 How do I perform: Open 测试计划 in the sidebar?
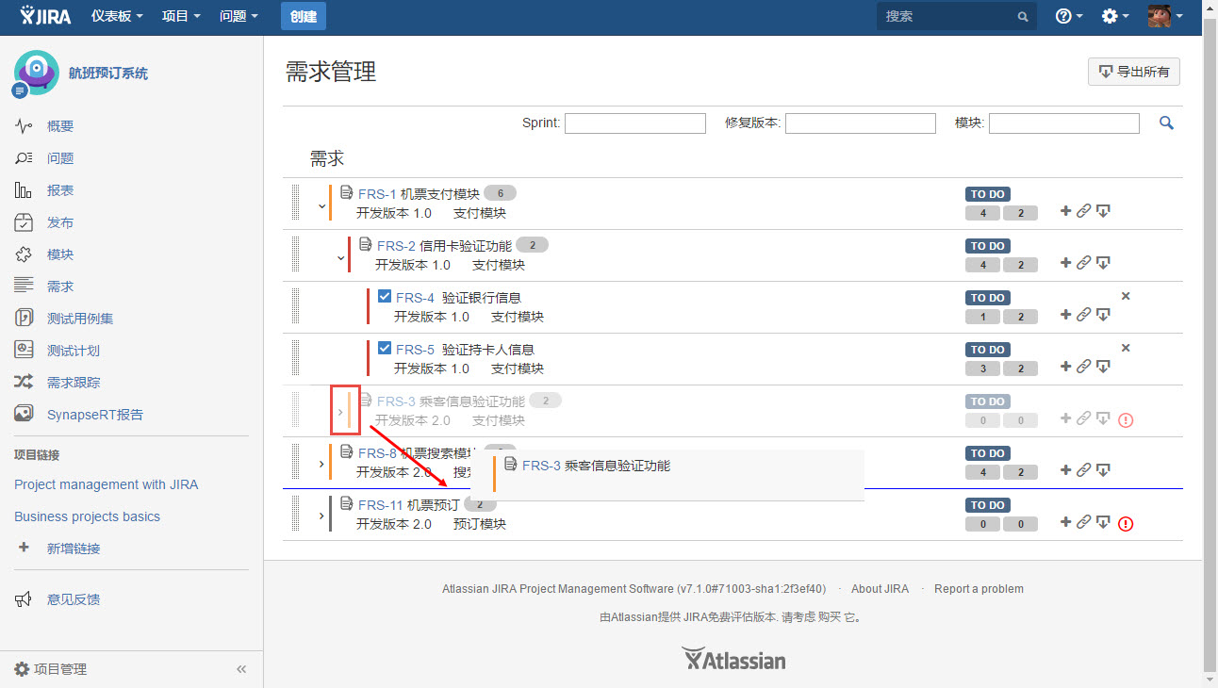coord(74,351)
